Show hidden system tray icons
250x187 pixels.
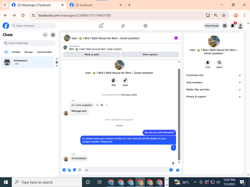pos(195,183)
